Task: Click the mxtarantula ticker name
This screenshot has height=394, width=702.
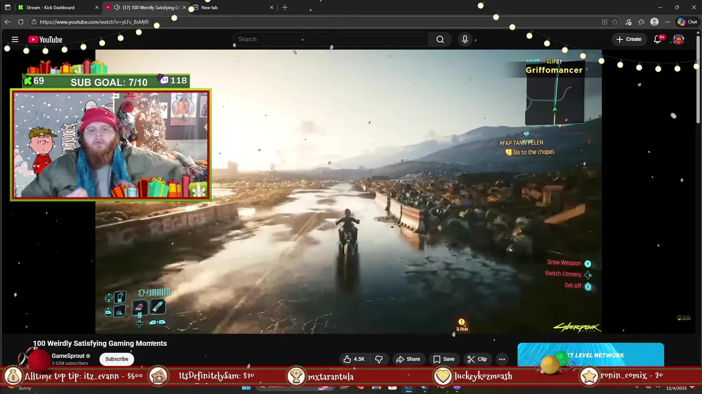Action: 331,376
